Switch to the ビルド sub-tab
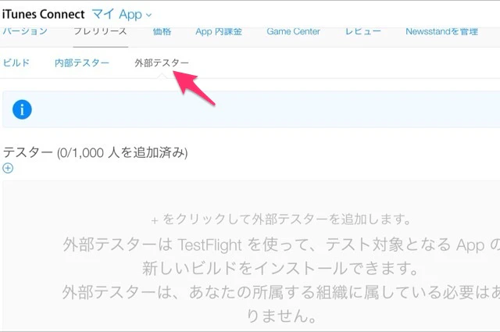Viewport: 500px width, 332px height. click(16, 62)
